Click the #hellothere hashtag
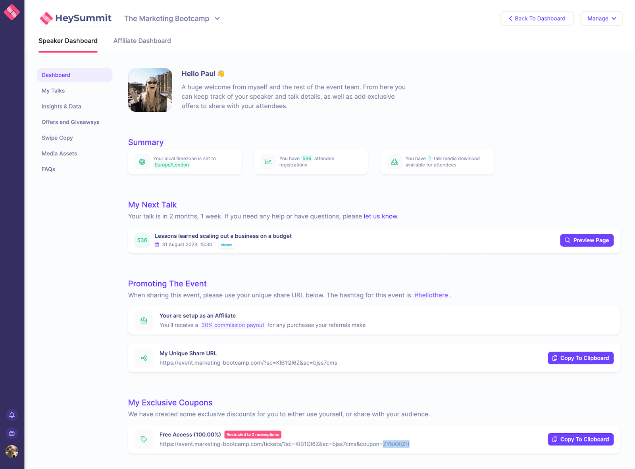This screenshot has height=469, width=635. [x=431, y=295]
